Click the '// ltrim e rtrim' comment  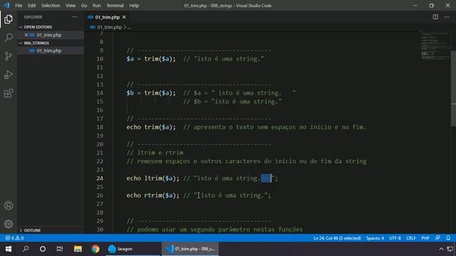[x=155, y=153]
